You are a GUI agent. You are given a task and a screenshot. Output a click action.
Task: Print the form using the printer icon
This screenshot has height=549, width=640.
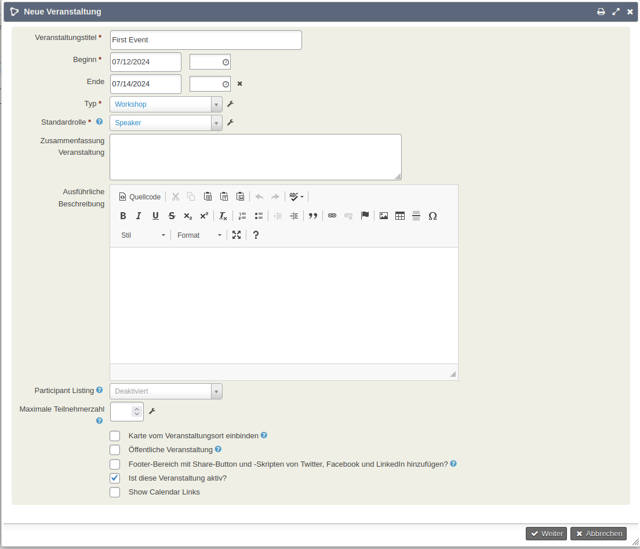click(601, 12)
